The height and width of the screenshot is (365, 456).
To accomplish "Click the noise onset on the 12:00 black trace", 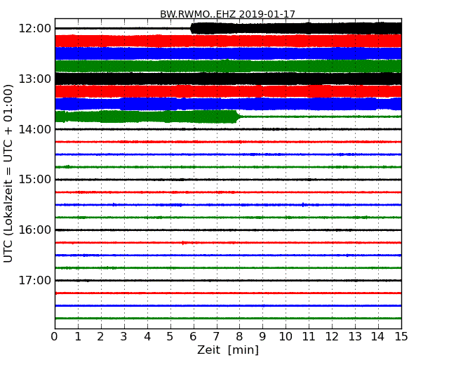I will tap(192, 29).
